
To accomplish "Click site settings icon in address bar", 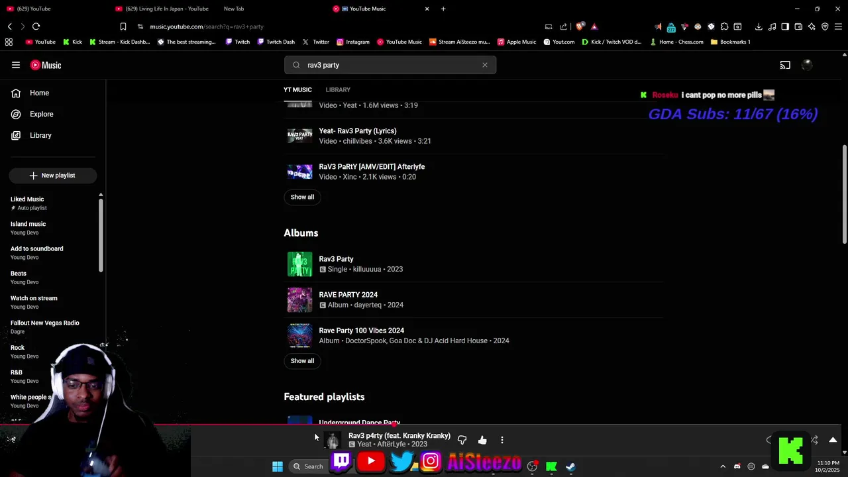I will pyautogui.click(x=140, y=26).
